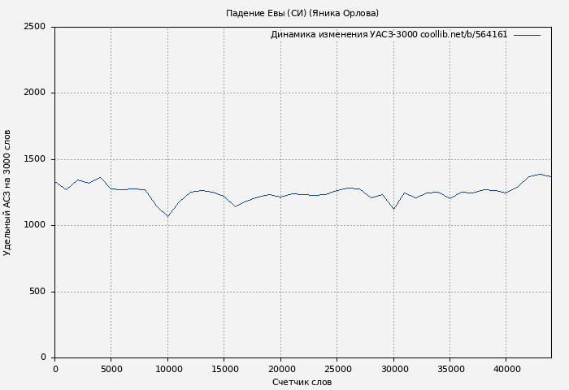Image resolution: width=569 pixels, height=390 pixels.
Task: Click the 10000 tick on x-axis
Action: pyautogui.click(x=167, y=369)
